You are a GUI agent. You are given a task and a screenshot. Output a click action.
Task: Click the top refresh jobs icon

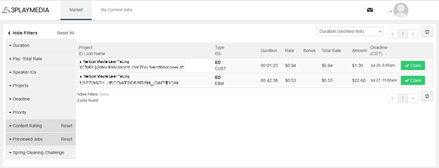point(427,32)
